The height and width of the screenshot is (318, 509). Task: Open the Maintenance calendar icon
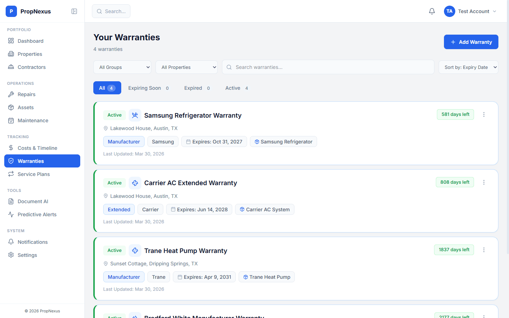[11, 120]
